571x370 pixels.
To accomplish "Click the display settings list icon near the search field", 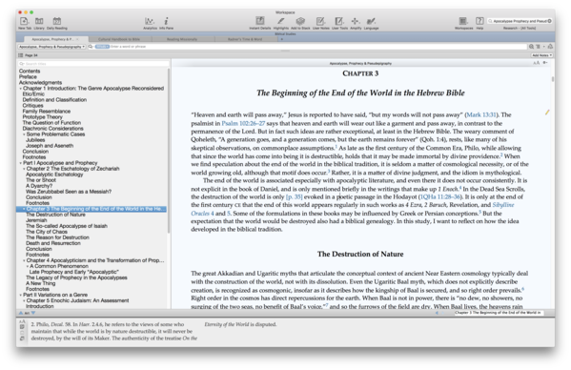I will tap(538, 47).
